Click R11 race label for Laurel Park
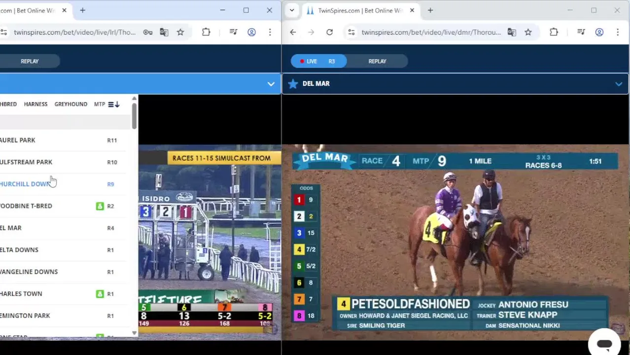Viewport: 630px width, 355px height. 112,141
